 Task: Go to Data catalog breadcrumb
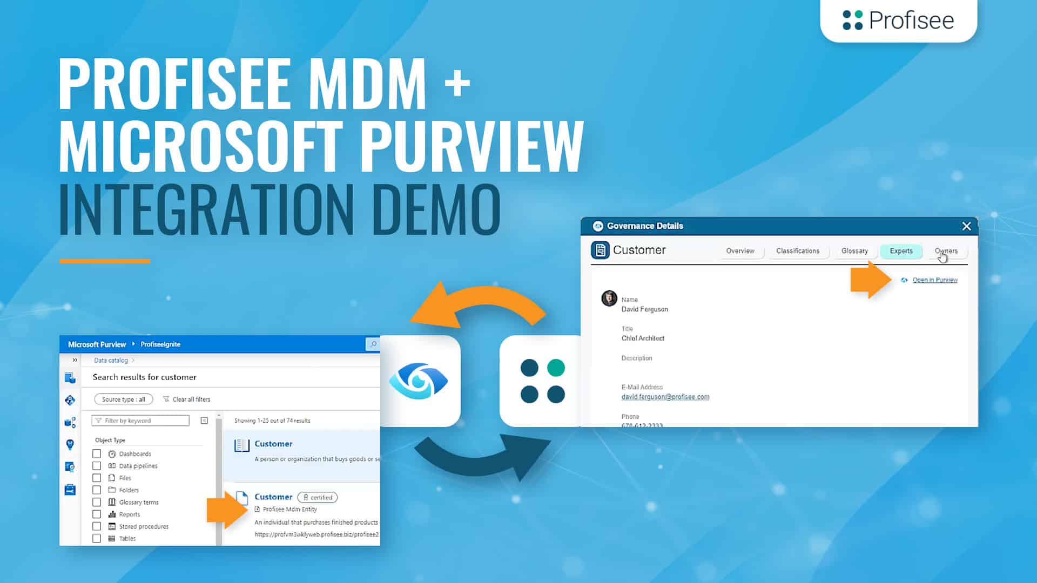[x=111, y=360]
